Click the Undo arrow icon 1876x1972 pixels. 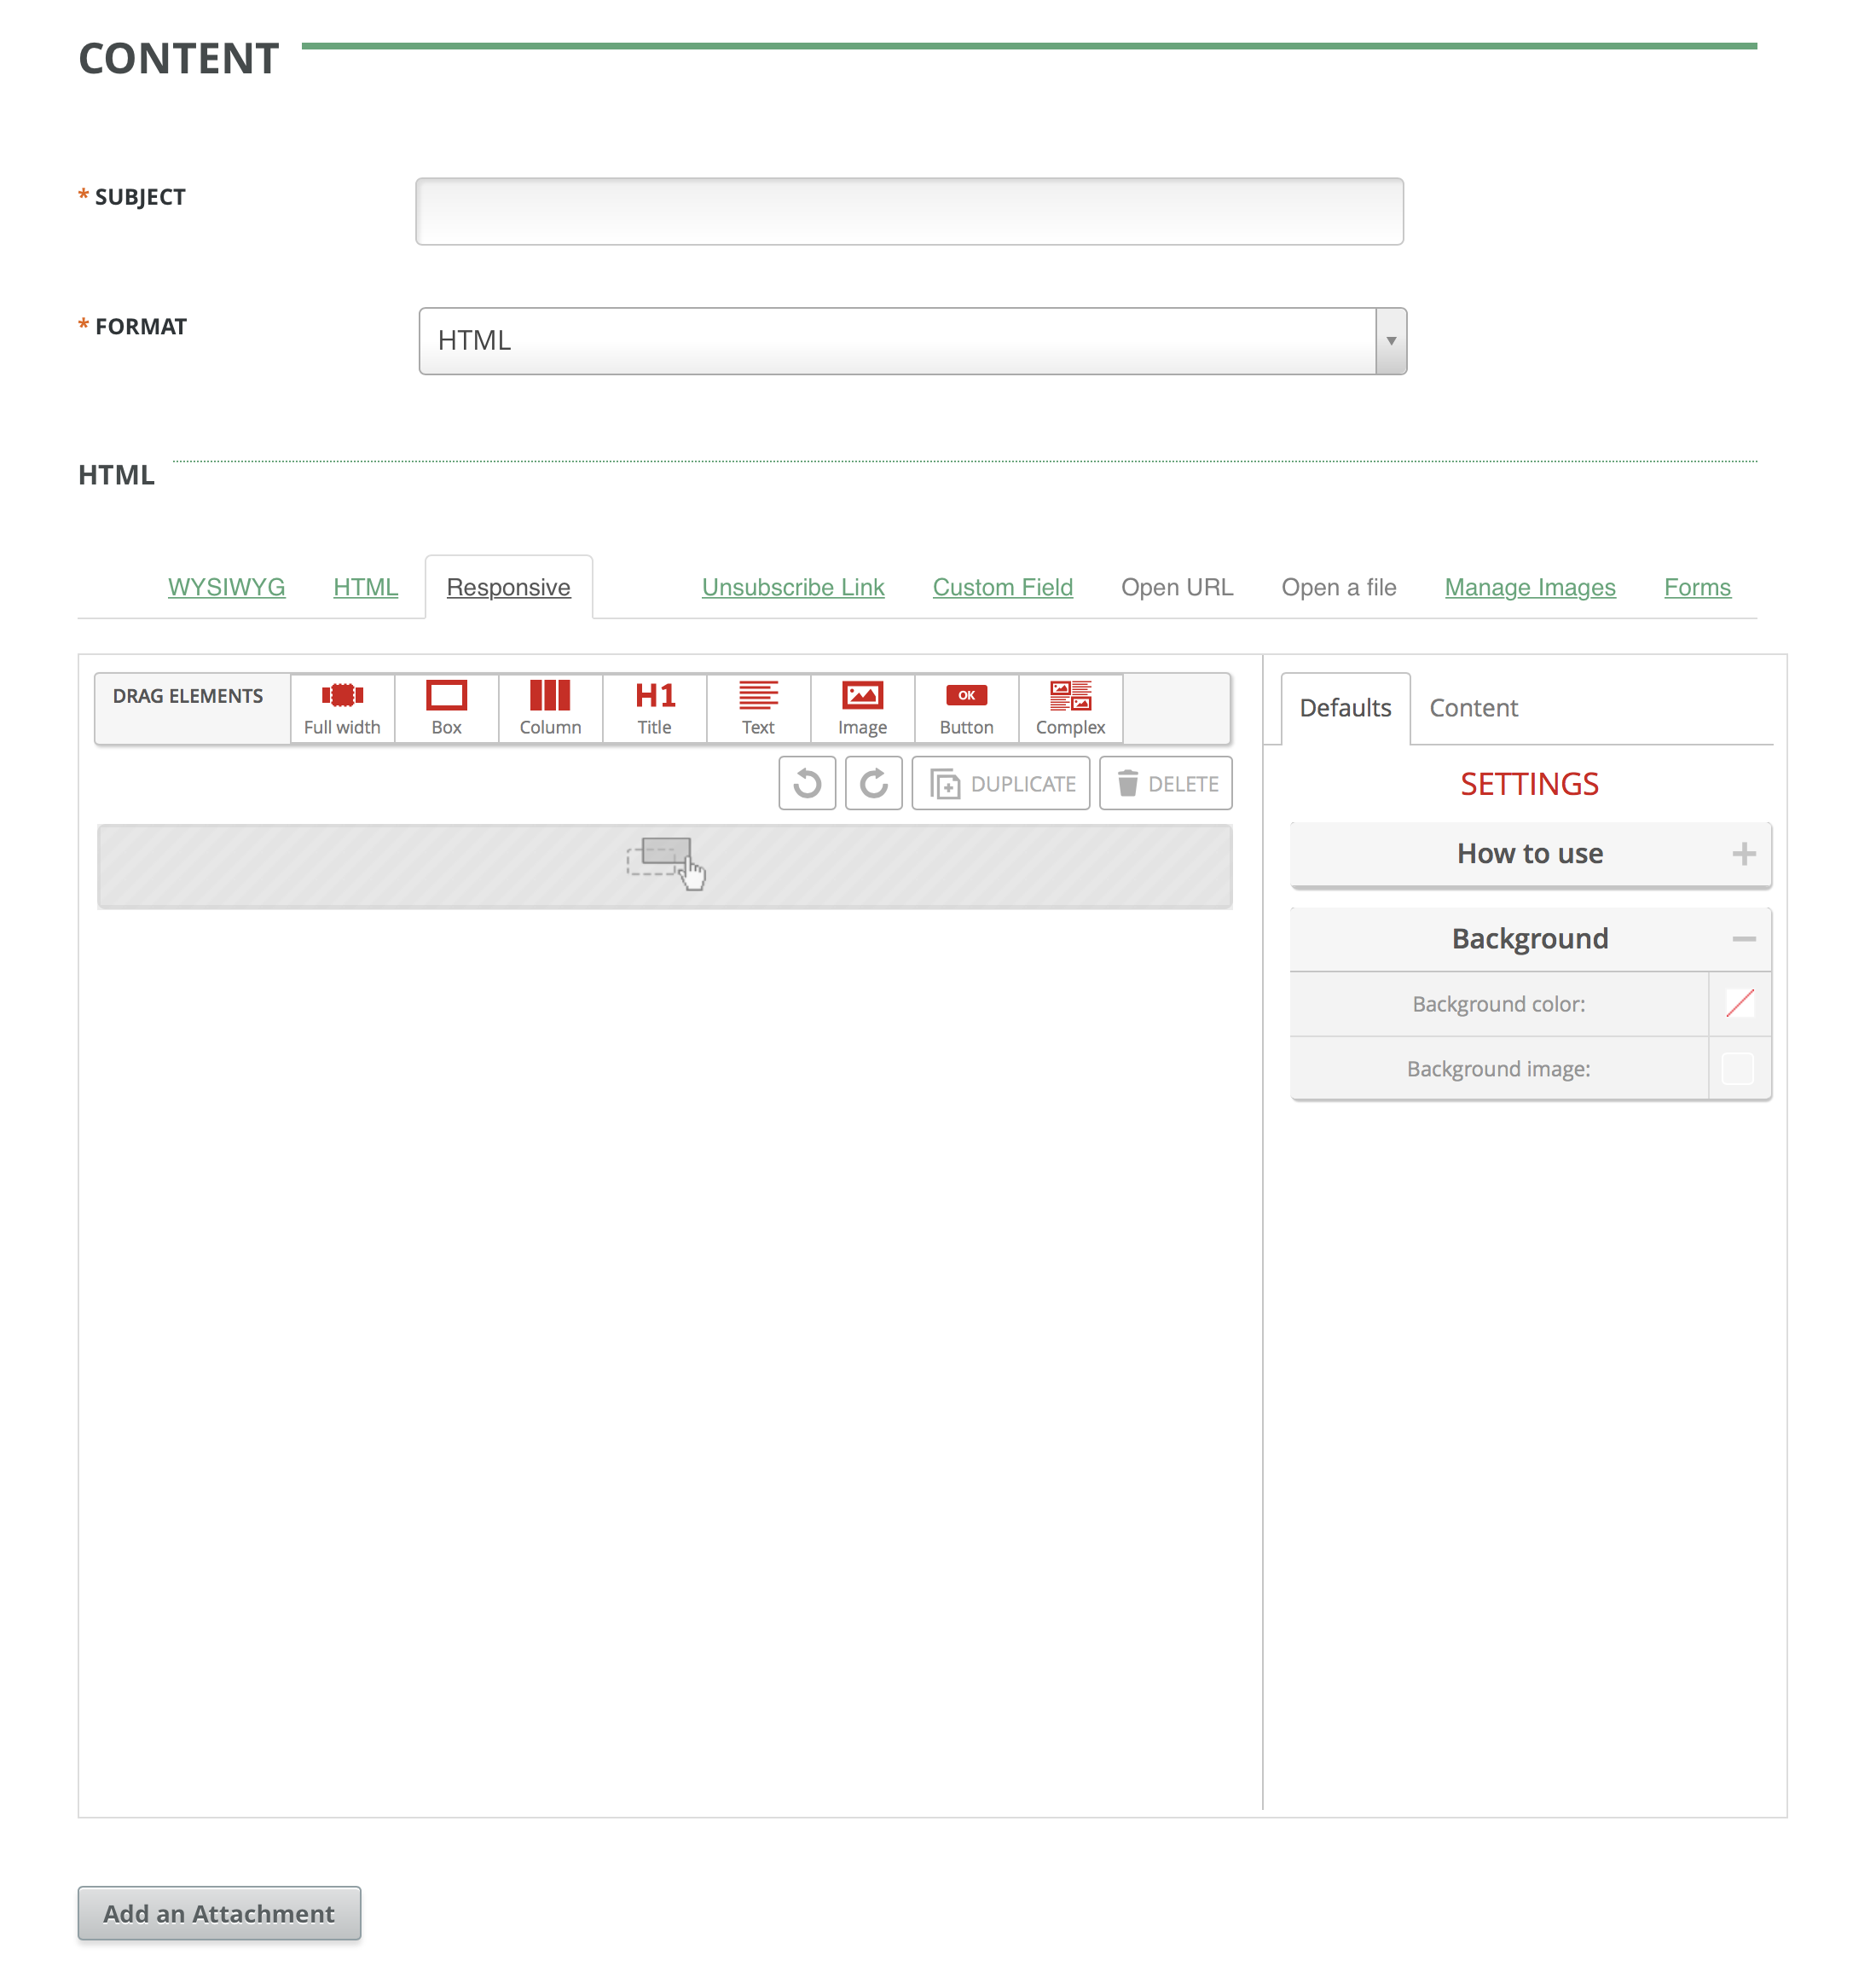point(807,783)
